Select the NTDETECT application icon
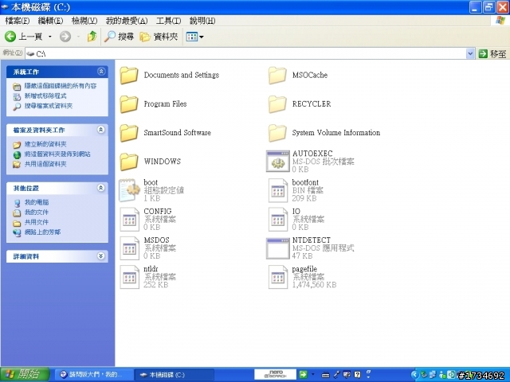Image resolution: width=510 pixels, height=382 pixels. pyautogui.click(x=278, y=248)
